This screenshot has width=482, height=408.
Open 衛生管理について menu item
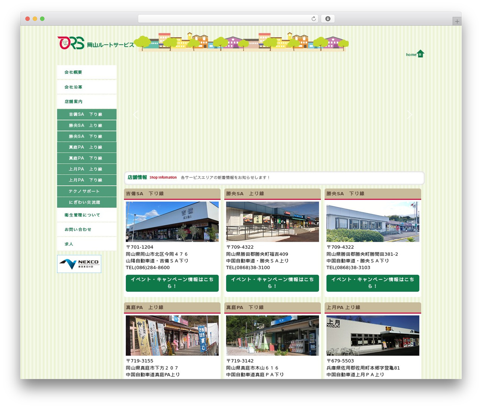pyautogui.click(x=87, y=215)
